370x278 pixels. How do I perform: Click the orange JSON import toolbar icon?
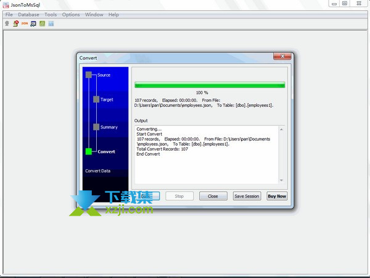(x=25, y=23)
